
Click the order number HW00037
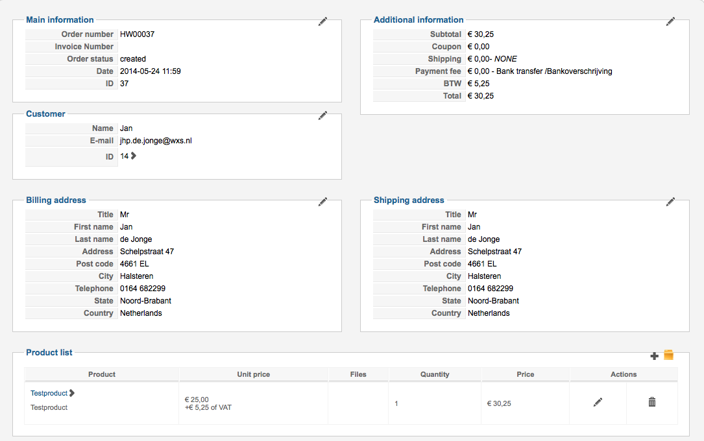click(x=137, y=34)
